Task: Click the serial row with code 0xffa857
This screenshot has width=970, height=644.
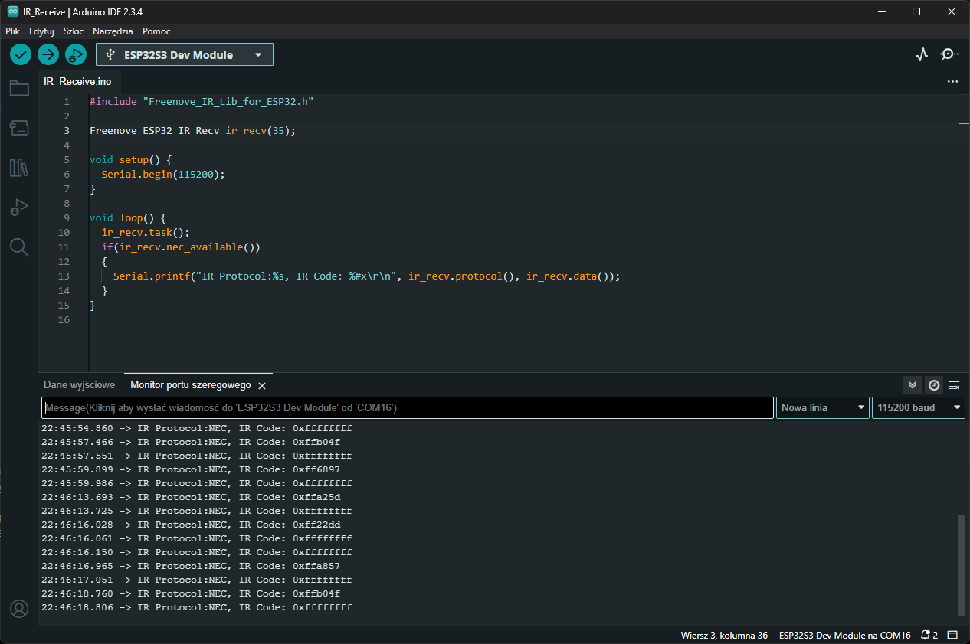Action: (191, 566)
